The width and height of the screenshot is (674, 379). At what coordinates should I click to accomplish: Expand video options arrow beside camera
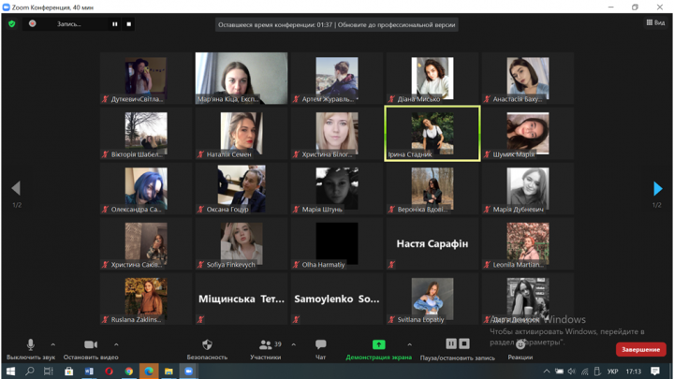point(116,344)
